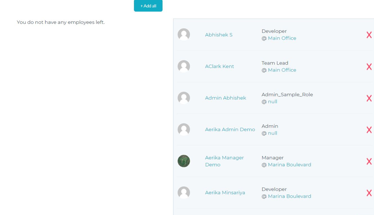The height and width of the screenshot is (215, 374).
Task: Click the Add all button
Action: click(x=148, y=6)
